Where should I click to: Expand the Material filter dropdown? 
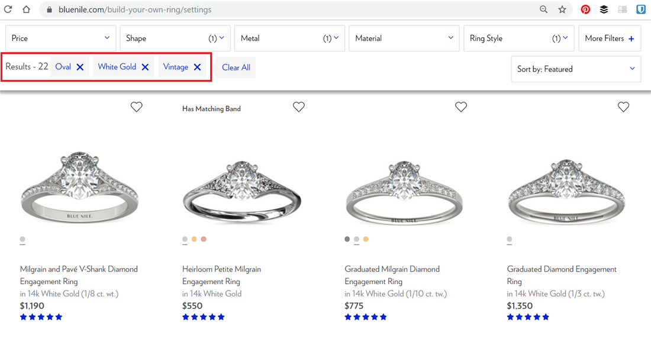(404, 38)
